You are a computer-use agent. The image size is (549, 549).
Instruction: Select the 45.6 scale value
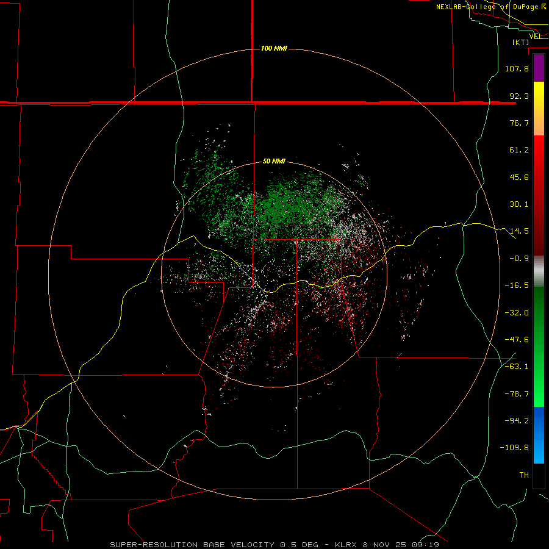coord(519,177)
